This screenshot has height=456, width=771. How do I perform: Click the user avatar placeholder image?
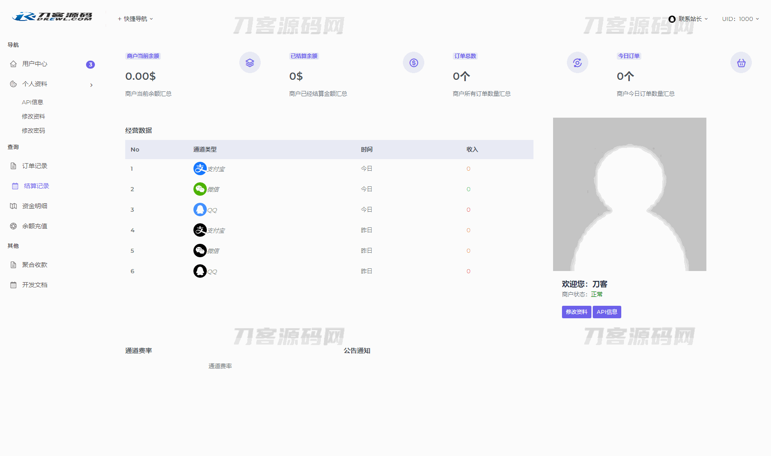tap(629, 194)
